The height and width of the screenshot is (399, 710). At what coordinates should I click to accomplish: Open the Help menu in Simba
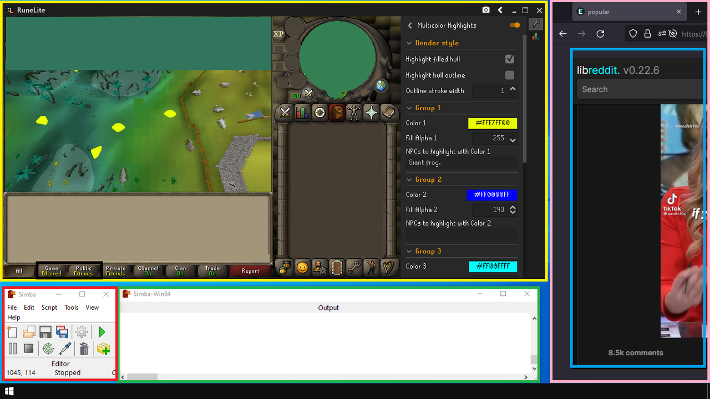[14, 318]
